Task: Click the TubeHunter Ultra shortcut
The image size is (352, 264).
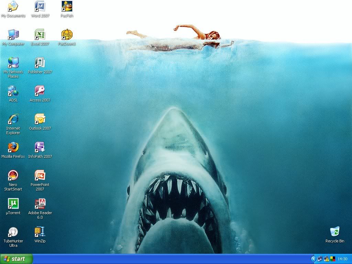Action: [13, 232]
